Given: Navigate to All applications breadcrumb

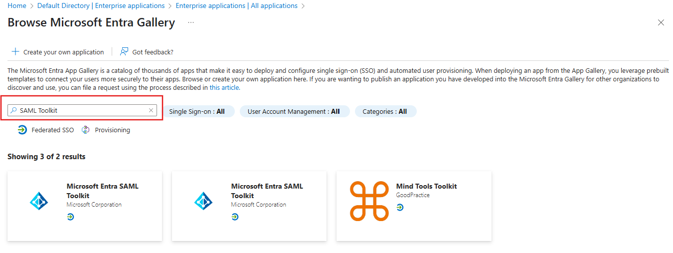Looking at the screenshot, I should coord(237,6).
